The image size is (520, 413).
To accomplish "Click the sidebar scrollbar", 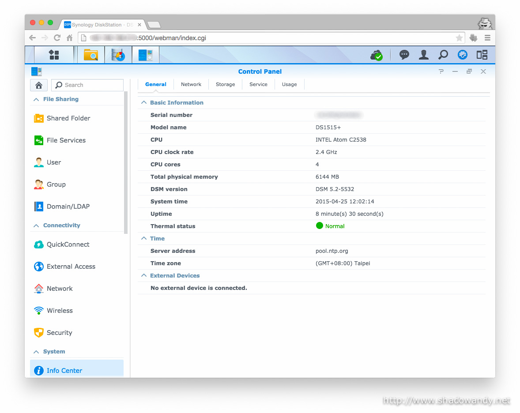I will point(126,162).
